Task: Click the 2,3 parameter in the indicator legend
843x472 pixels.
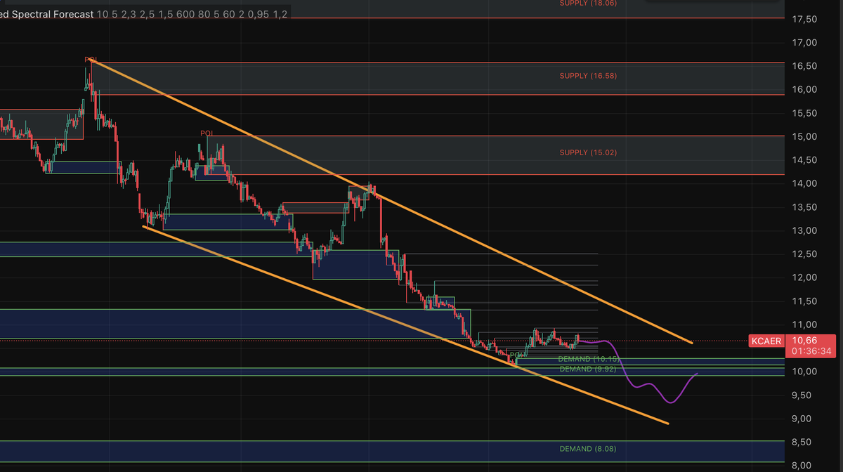Action: (x=129, y=14)
